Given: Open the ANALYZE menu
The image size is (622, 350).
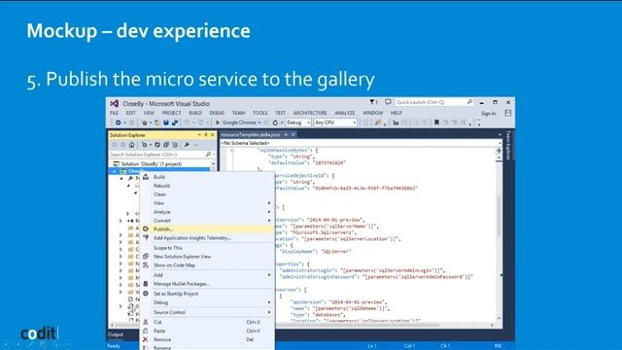Looking at the screenshot, I should (x=344, y=113).
